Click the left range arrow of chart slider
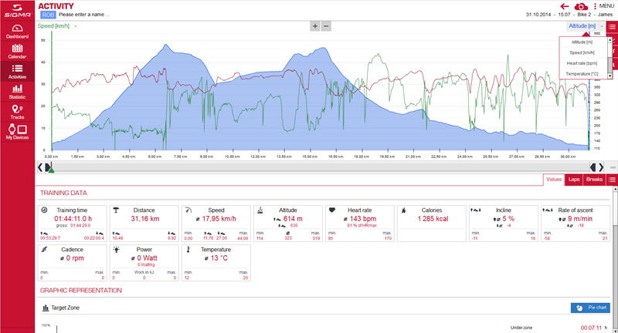The width and height of the screenshot is (618, 333). click(x=40, y=167)
